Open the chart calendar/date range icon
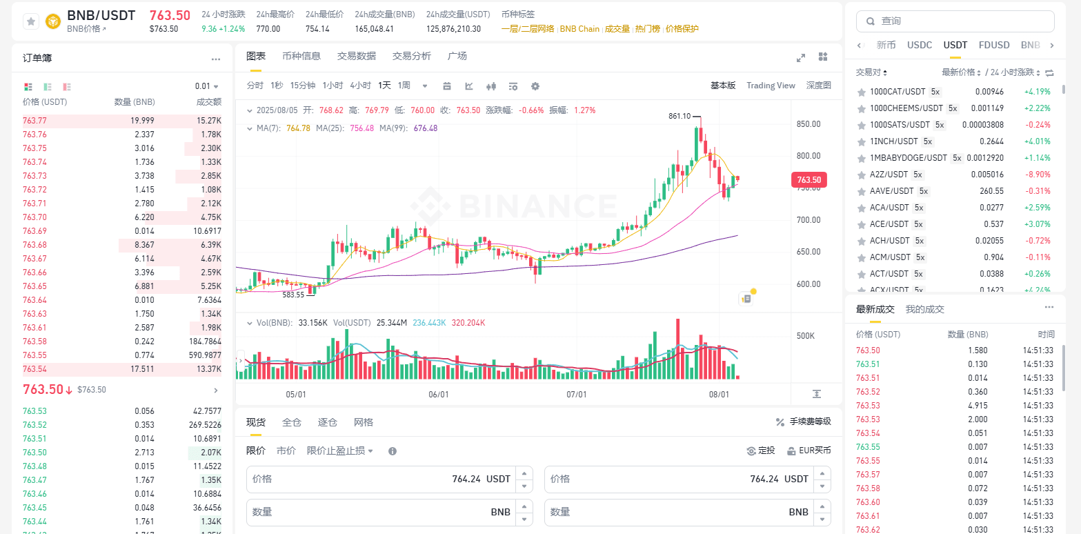The width and height of the screenshot is (1081, 534). (447, 86)
